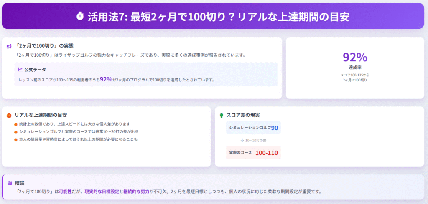Click the sentence about ライザップゴルフの強力なキャッチフレーズ
428x204 pixels.
131,55
